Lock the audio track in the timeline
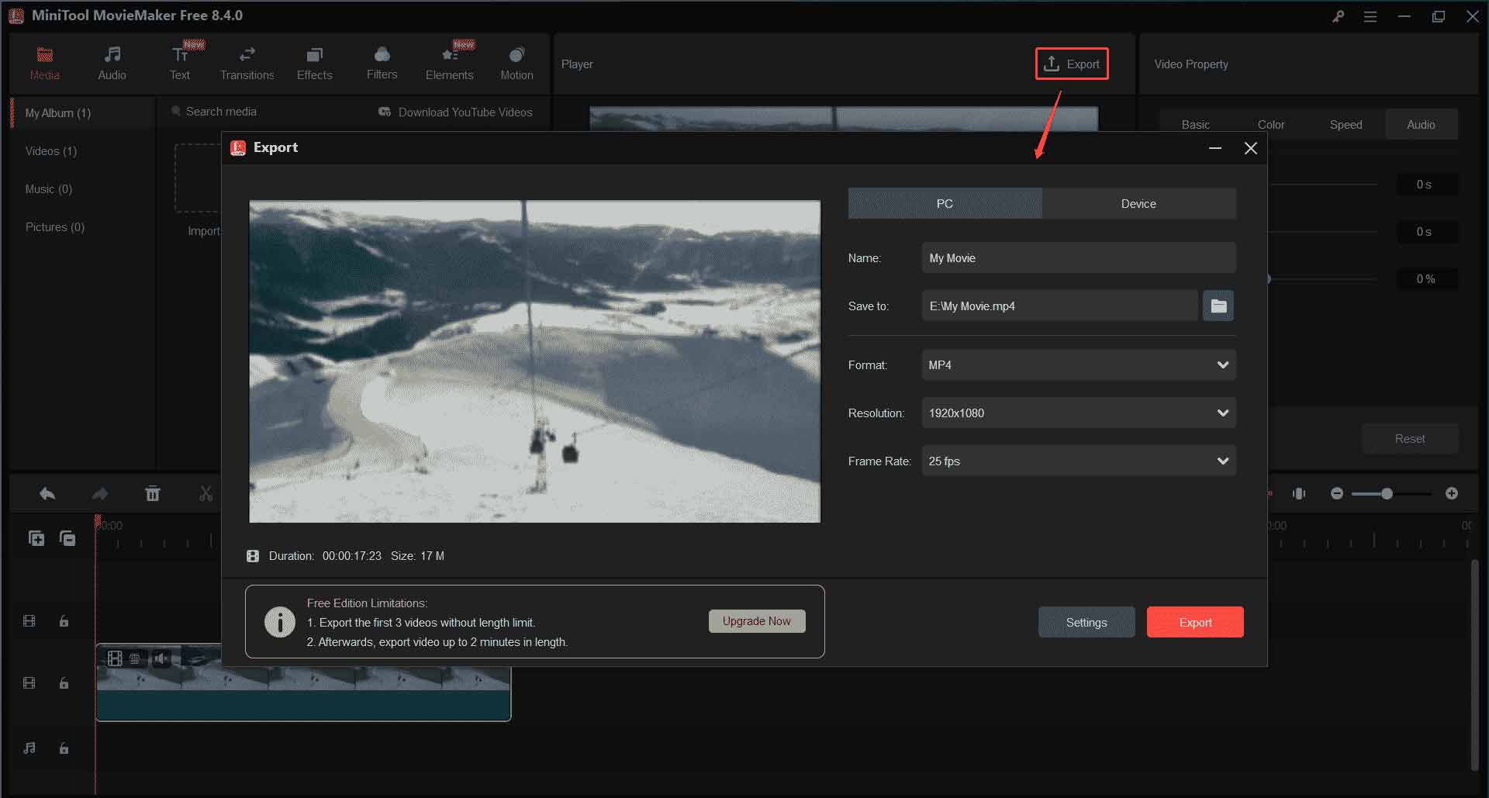The width and height of the screenshot is (1489, 798). coord(64,748)
